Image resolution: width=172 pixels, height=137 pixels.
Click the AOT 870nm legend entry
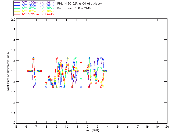[34, 11]
